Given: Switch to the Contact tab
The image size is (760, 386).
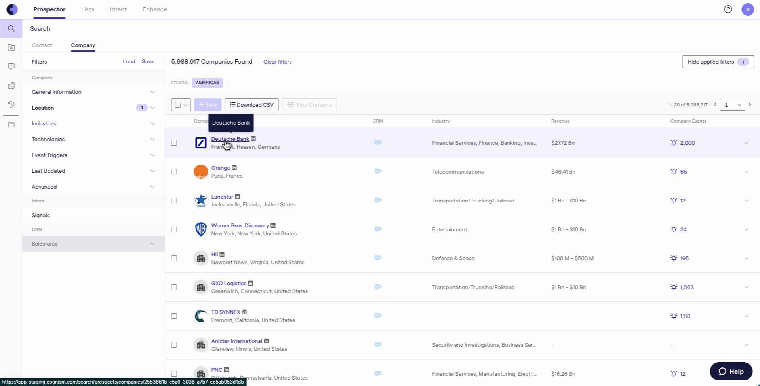Looking at the screenshot, I should coord(42,45).
